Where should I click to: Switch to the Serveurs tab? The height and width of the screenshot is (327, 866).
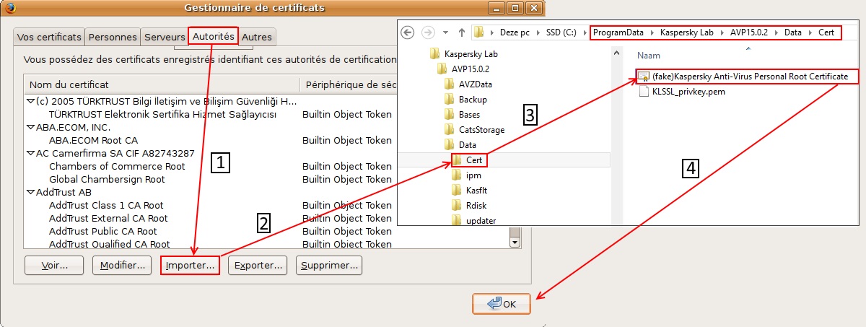[165, 37]
